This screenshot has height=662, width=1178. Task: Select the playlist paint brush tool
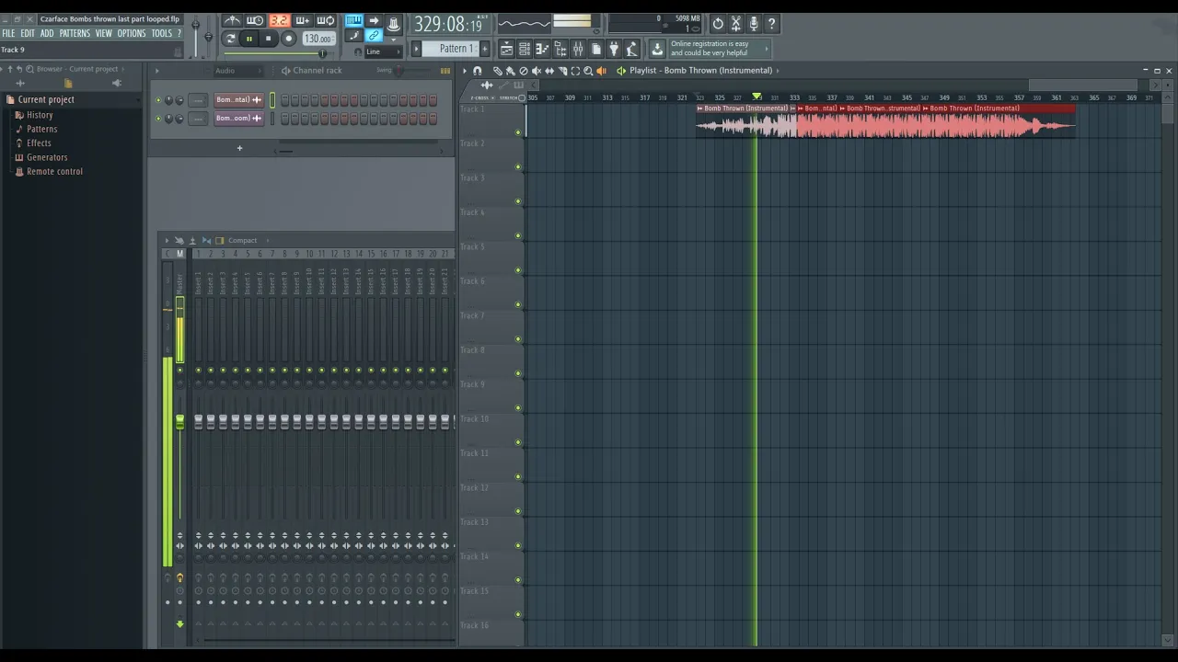pos(511,71)
